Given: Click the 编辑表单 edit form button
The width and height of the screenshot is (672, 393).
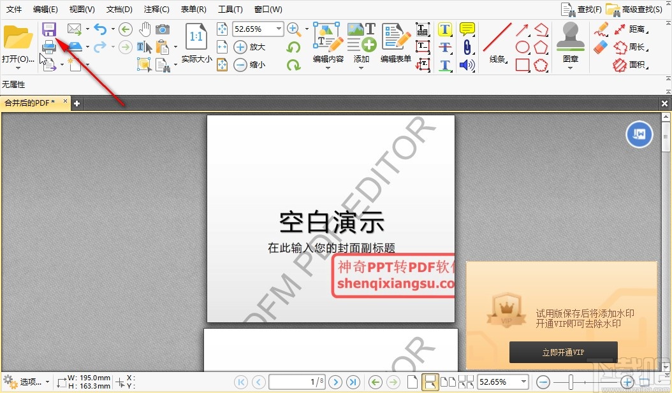Looking at the screenshot, I should pos(395,44).
